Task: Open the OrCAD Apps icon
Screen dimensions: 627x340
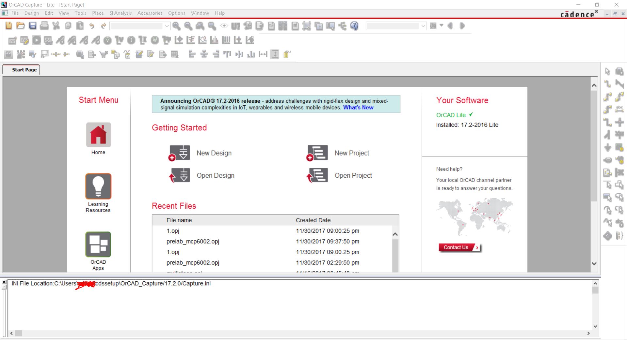Action: point(98,244)
